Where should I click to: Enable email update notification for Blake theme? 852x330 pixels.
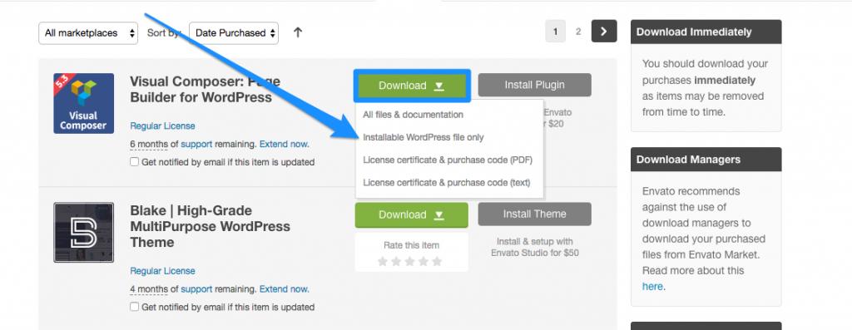(x=134, y=307)
